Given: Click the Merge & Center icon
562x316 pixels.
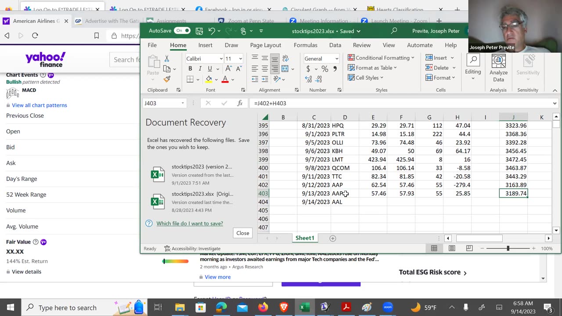Looking at the screenshot, I should (x=285, y=68).
